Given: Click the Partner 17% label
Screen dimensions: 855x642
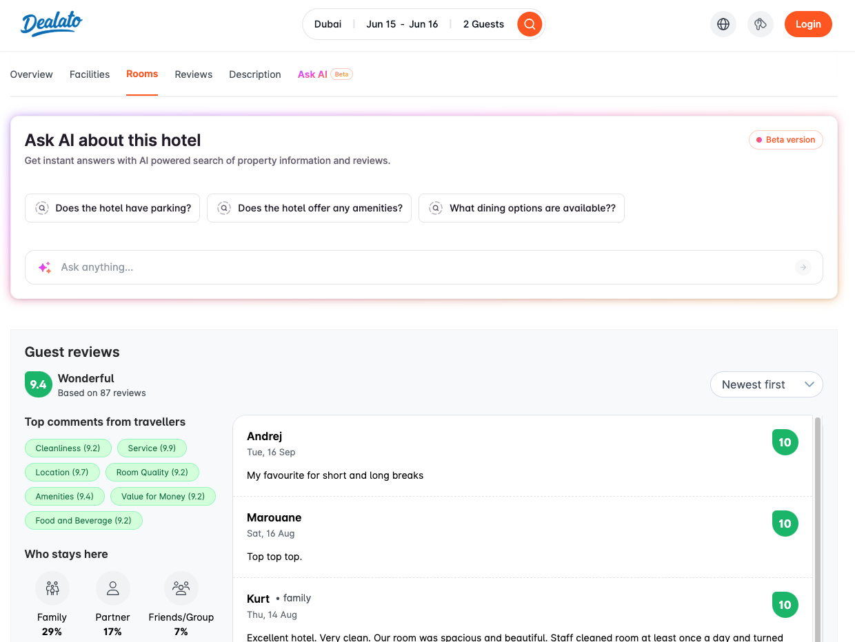Looking at the screenshot, I should click(x=113, y=624).
